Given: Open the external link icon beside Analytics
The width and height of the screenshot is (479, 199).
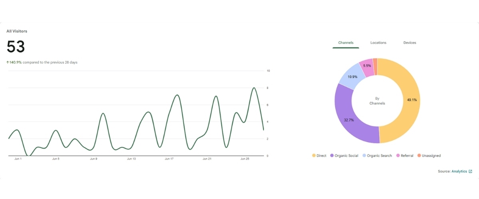Looking at the screenshot, I should 470,172.
